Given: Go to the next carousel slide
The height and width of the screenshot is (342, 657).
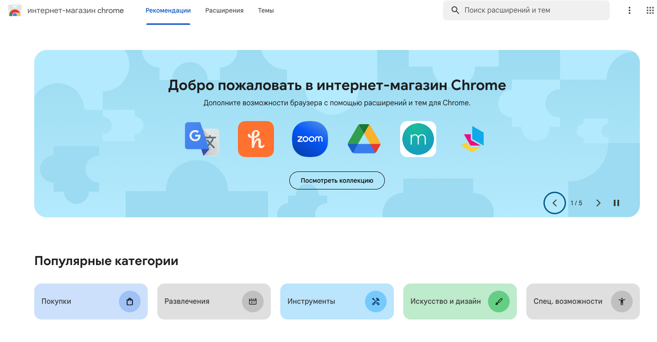Looking at the screenshot, I should [598, 203].
